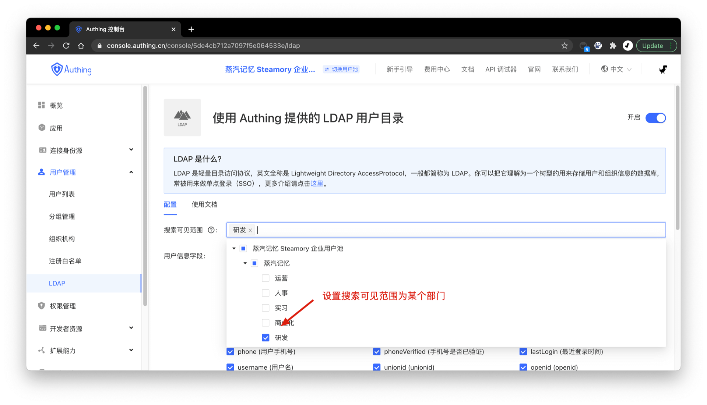
Task: Open the browser extensions puzzle icon
Action: tap(613, 46)
